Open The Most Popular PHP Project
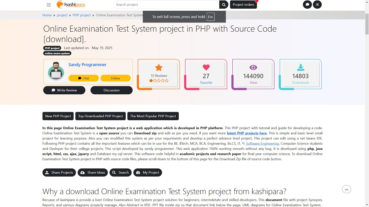 click(153, 116)
